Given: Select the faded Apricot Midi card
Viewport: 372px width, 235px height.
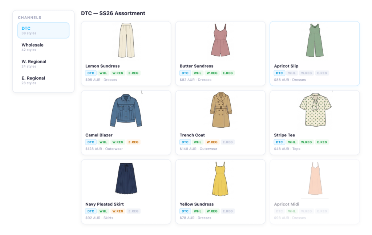Looking at the screenshot, I should tap(315, 192).
